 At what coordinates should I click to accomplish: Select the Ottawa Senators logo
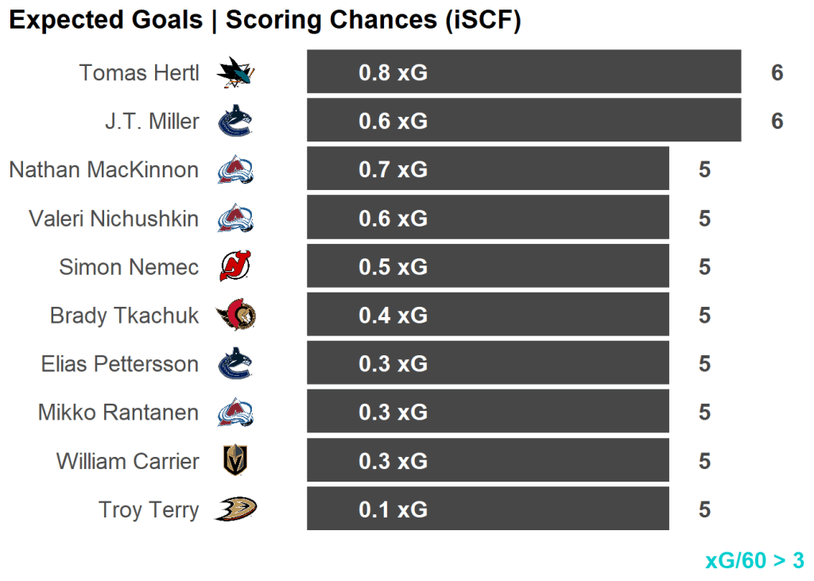[x=236, y=316]
